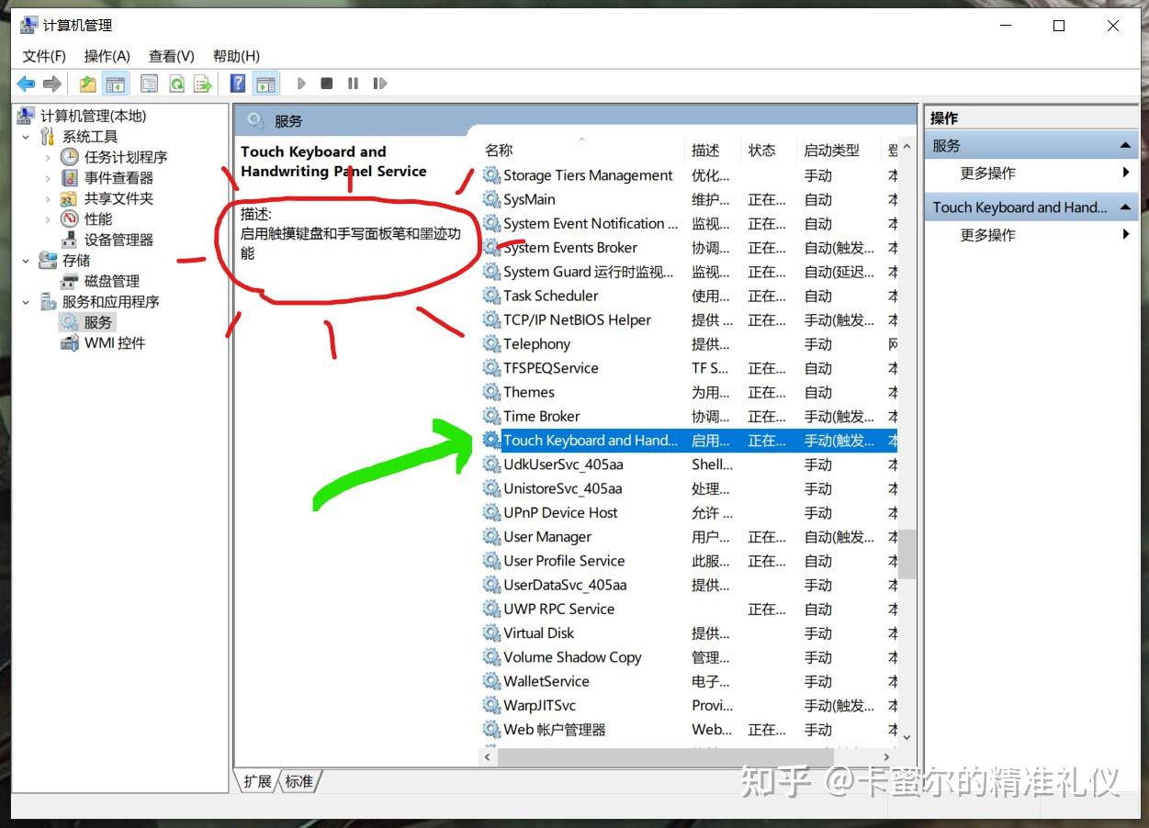The height and width of the screenshot is (828, 1149).
Task: Click the Back navigation arrow
Action: (x=25, y=83)
